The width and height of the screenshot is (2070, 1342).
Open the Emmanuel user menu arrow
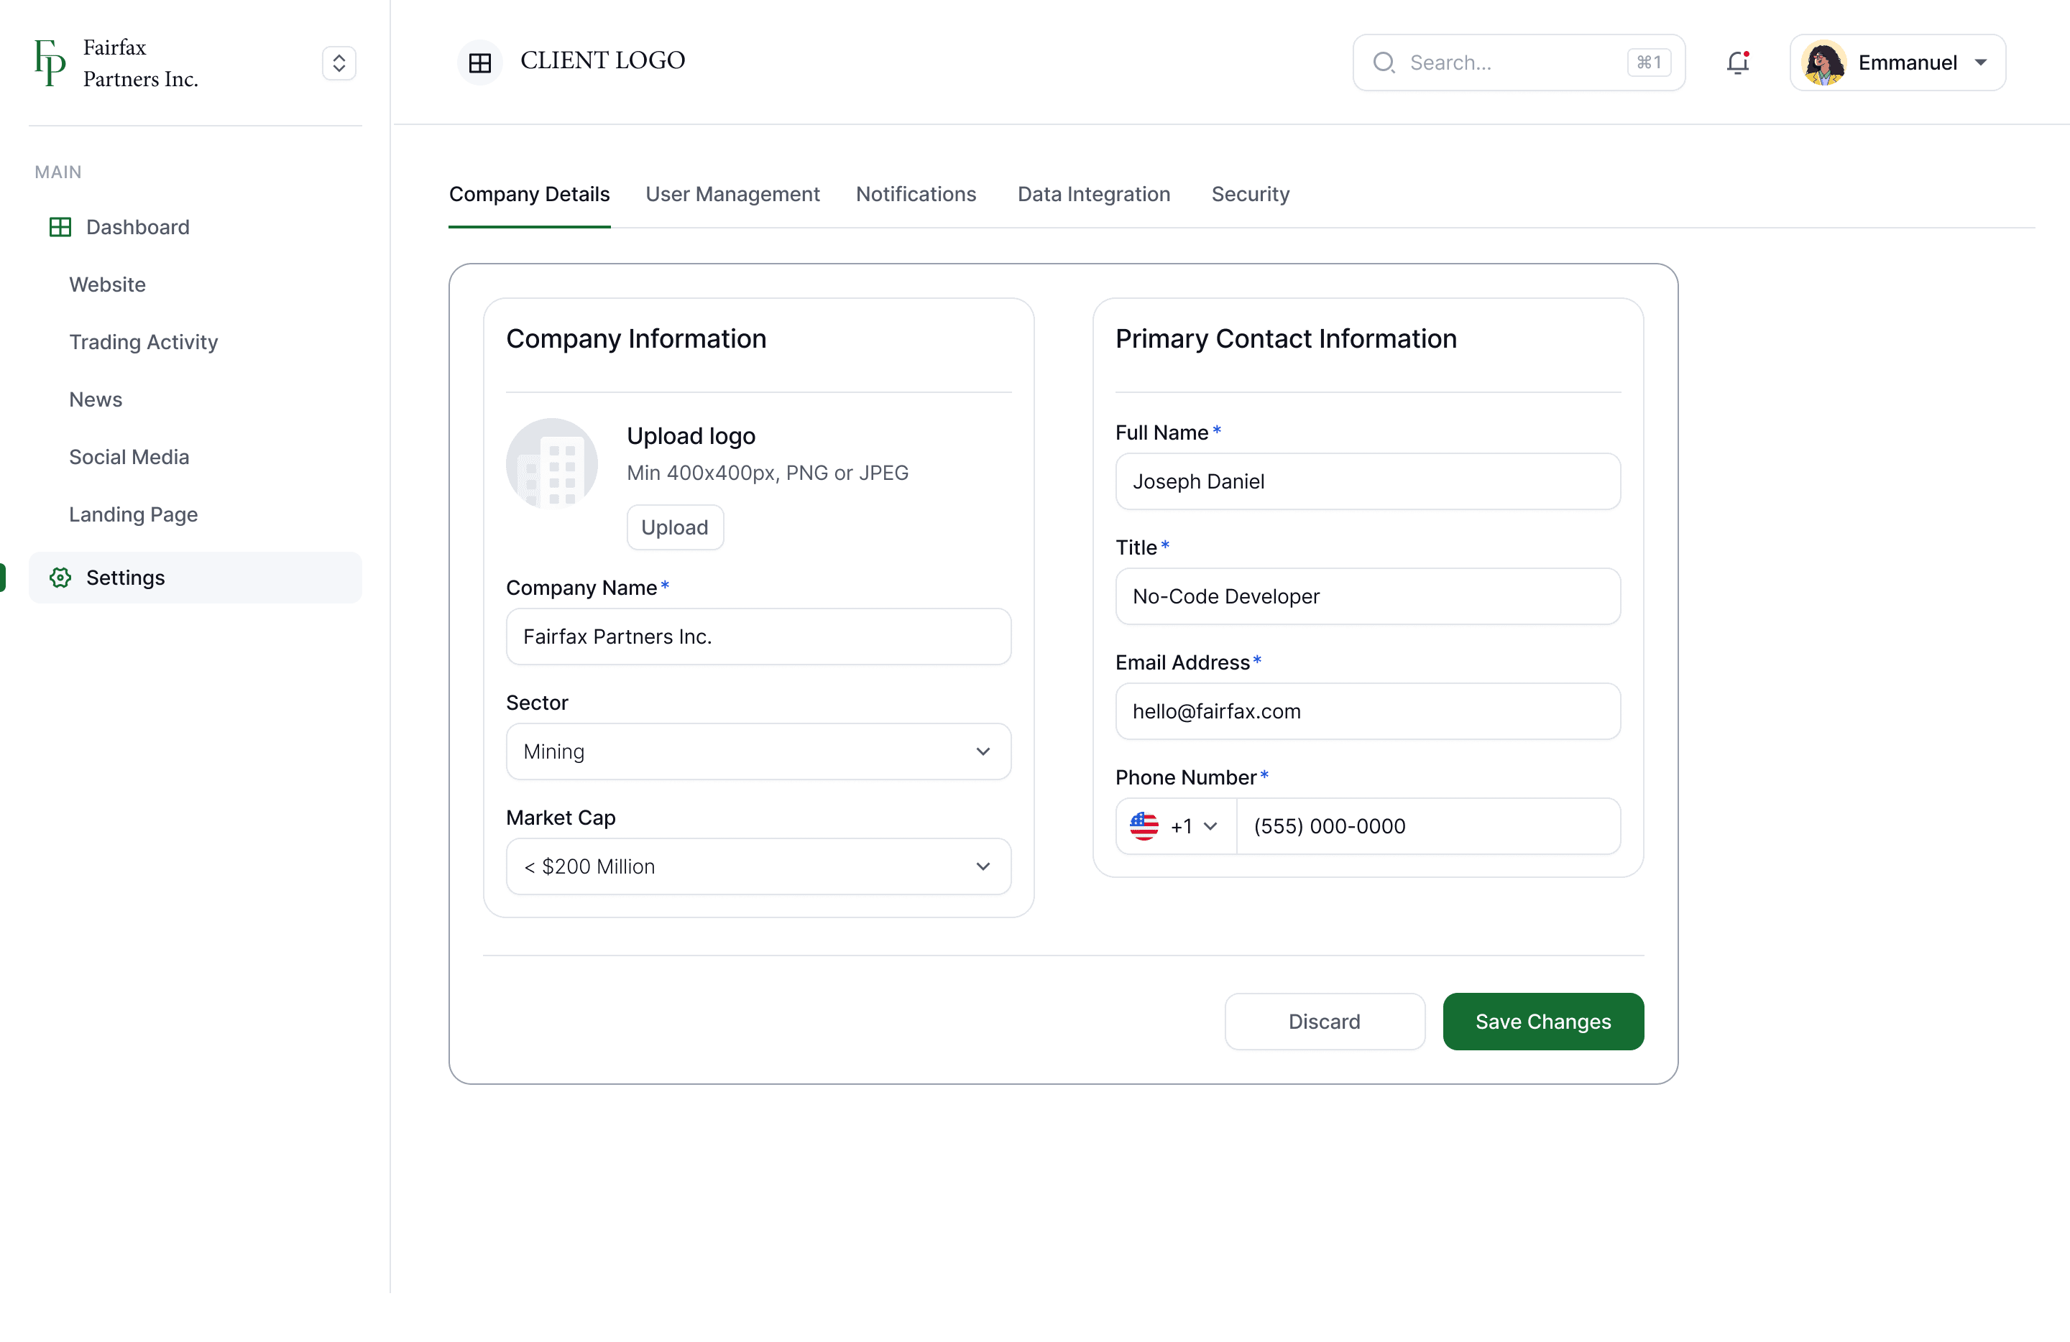[1980, 63]
